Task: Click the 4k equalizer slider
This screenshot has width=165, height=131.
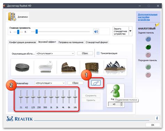Action: coord(63,97)
